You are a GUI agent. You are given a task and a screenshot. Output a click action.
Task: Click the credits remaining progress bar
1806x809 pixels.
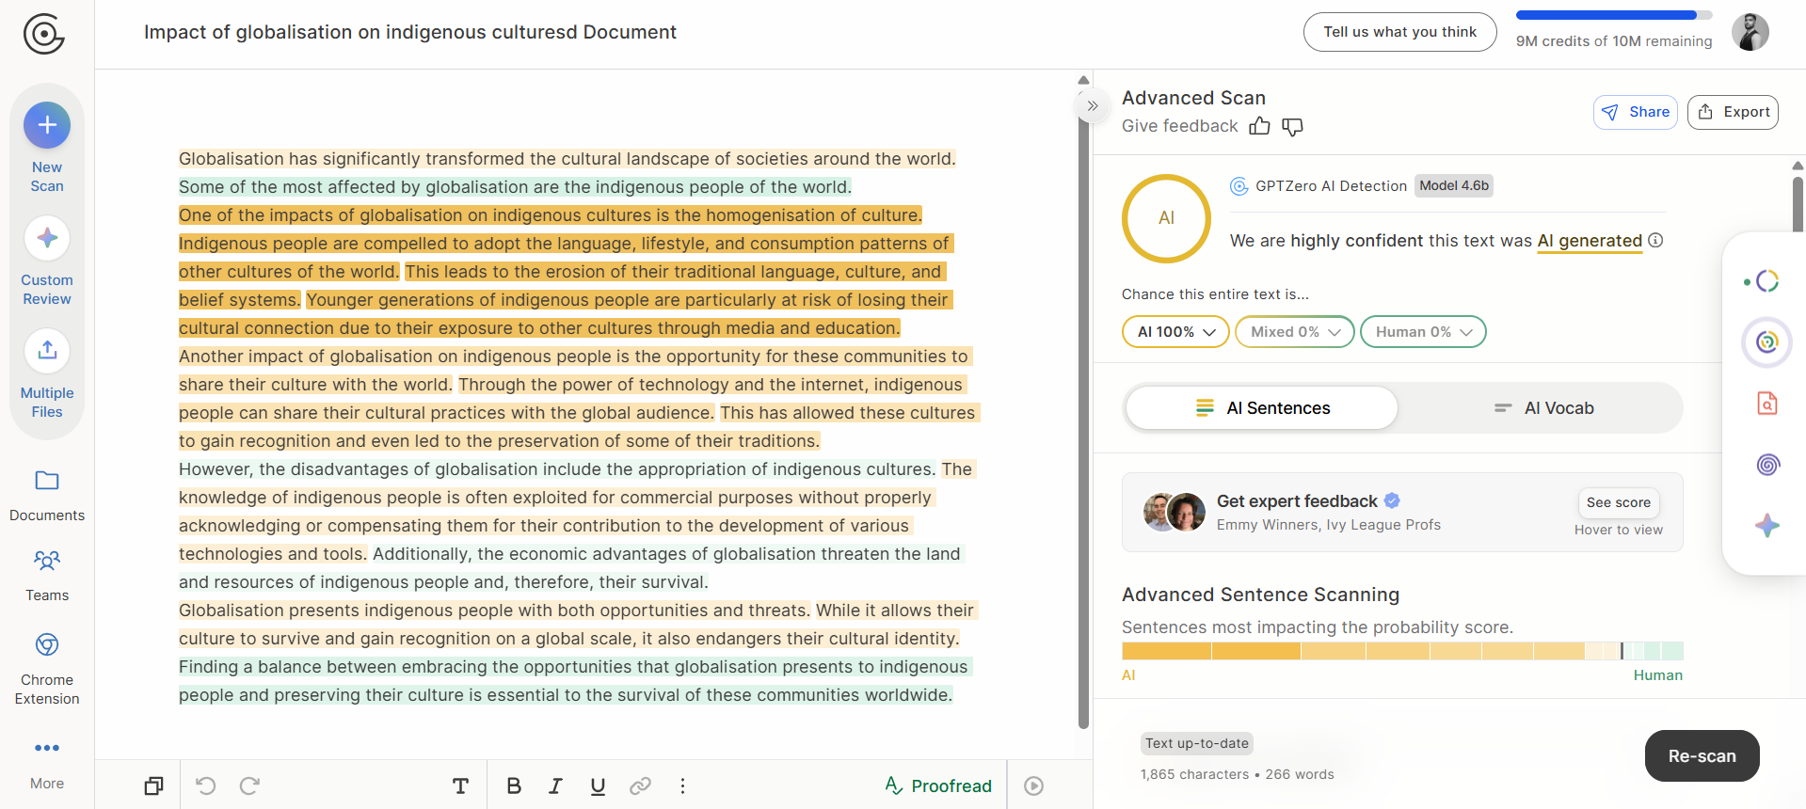[x=1614, y=15]
